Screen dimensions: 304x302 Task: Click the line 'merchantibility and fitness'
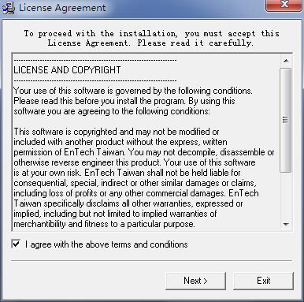[104, 224]
